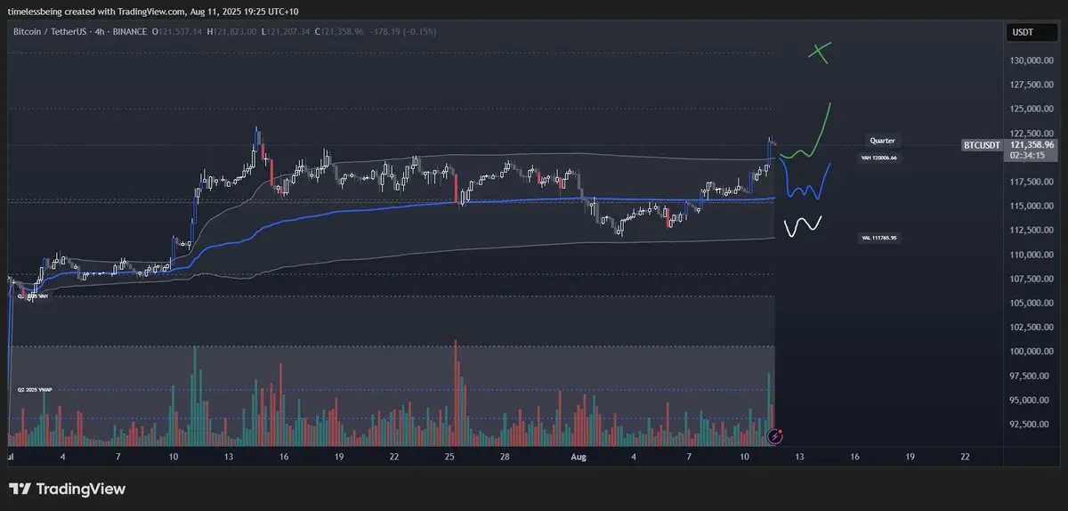Click the VAH 120006.66 label
Screen dimensions: 1068x511
tap(878, 158)
